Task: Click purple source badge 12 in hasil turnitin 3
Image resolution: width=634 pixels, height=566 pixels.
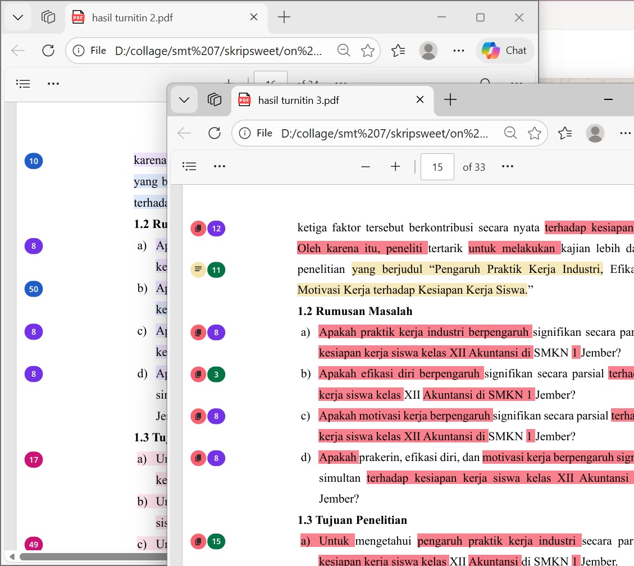Action: point(216,229)
